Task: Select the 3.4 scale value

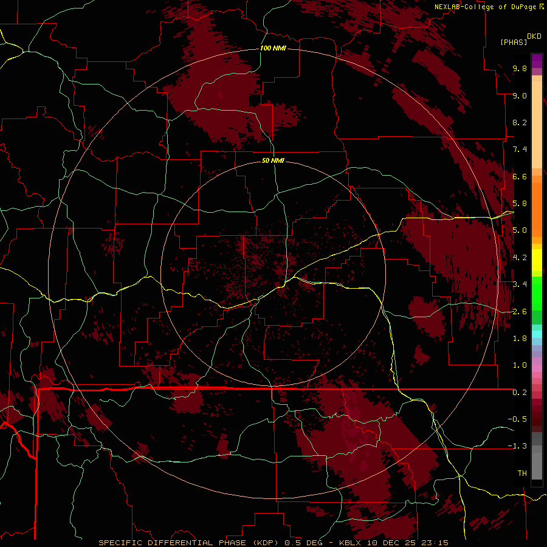Action: [520, 284]
